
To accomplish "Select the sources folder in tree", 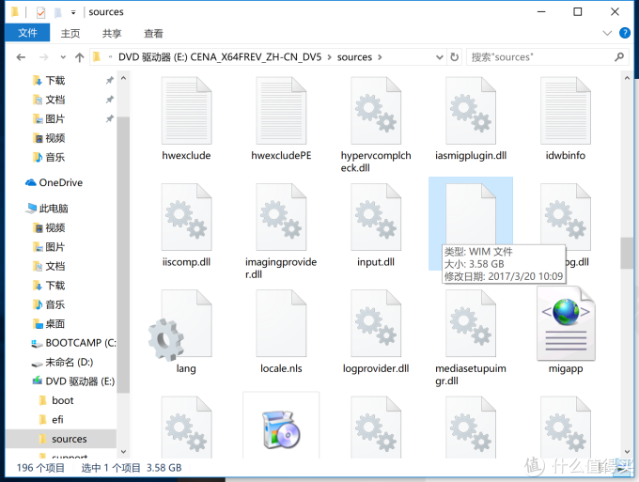I will pyautogui.click(x=63, y=439).
